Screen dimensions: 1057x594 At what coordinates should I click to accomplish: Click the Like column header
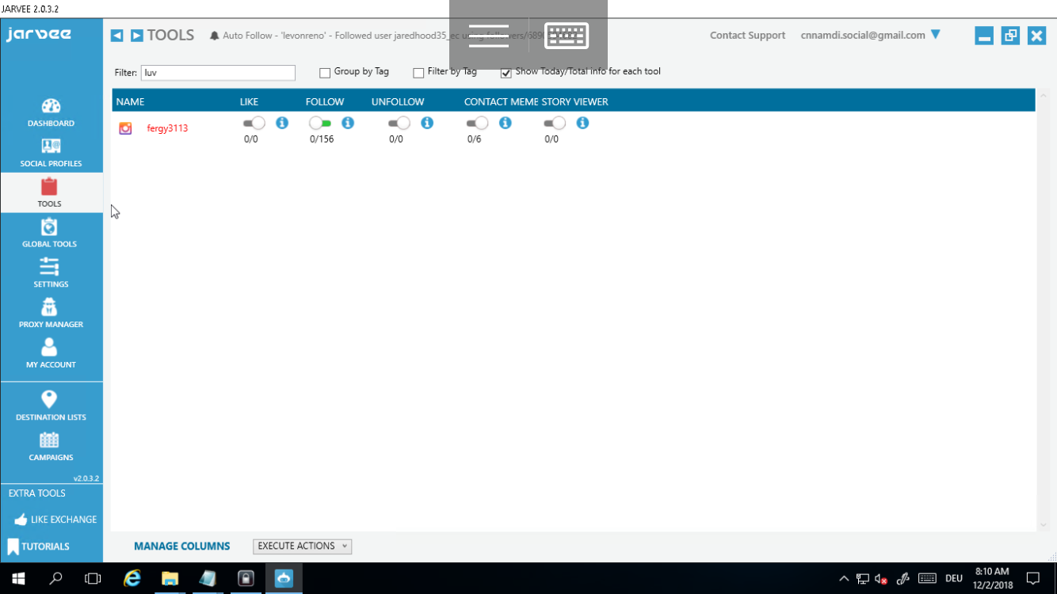coord(249,101)
